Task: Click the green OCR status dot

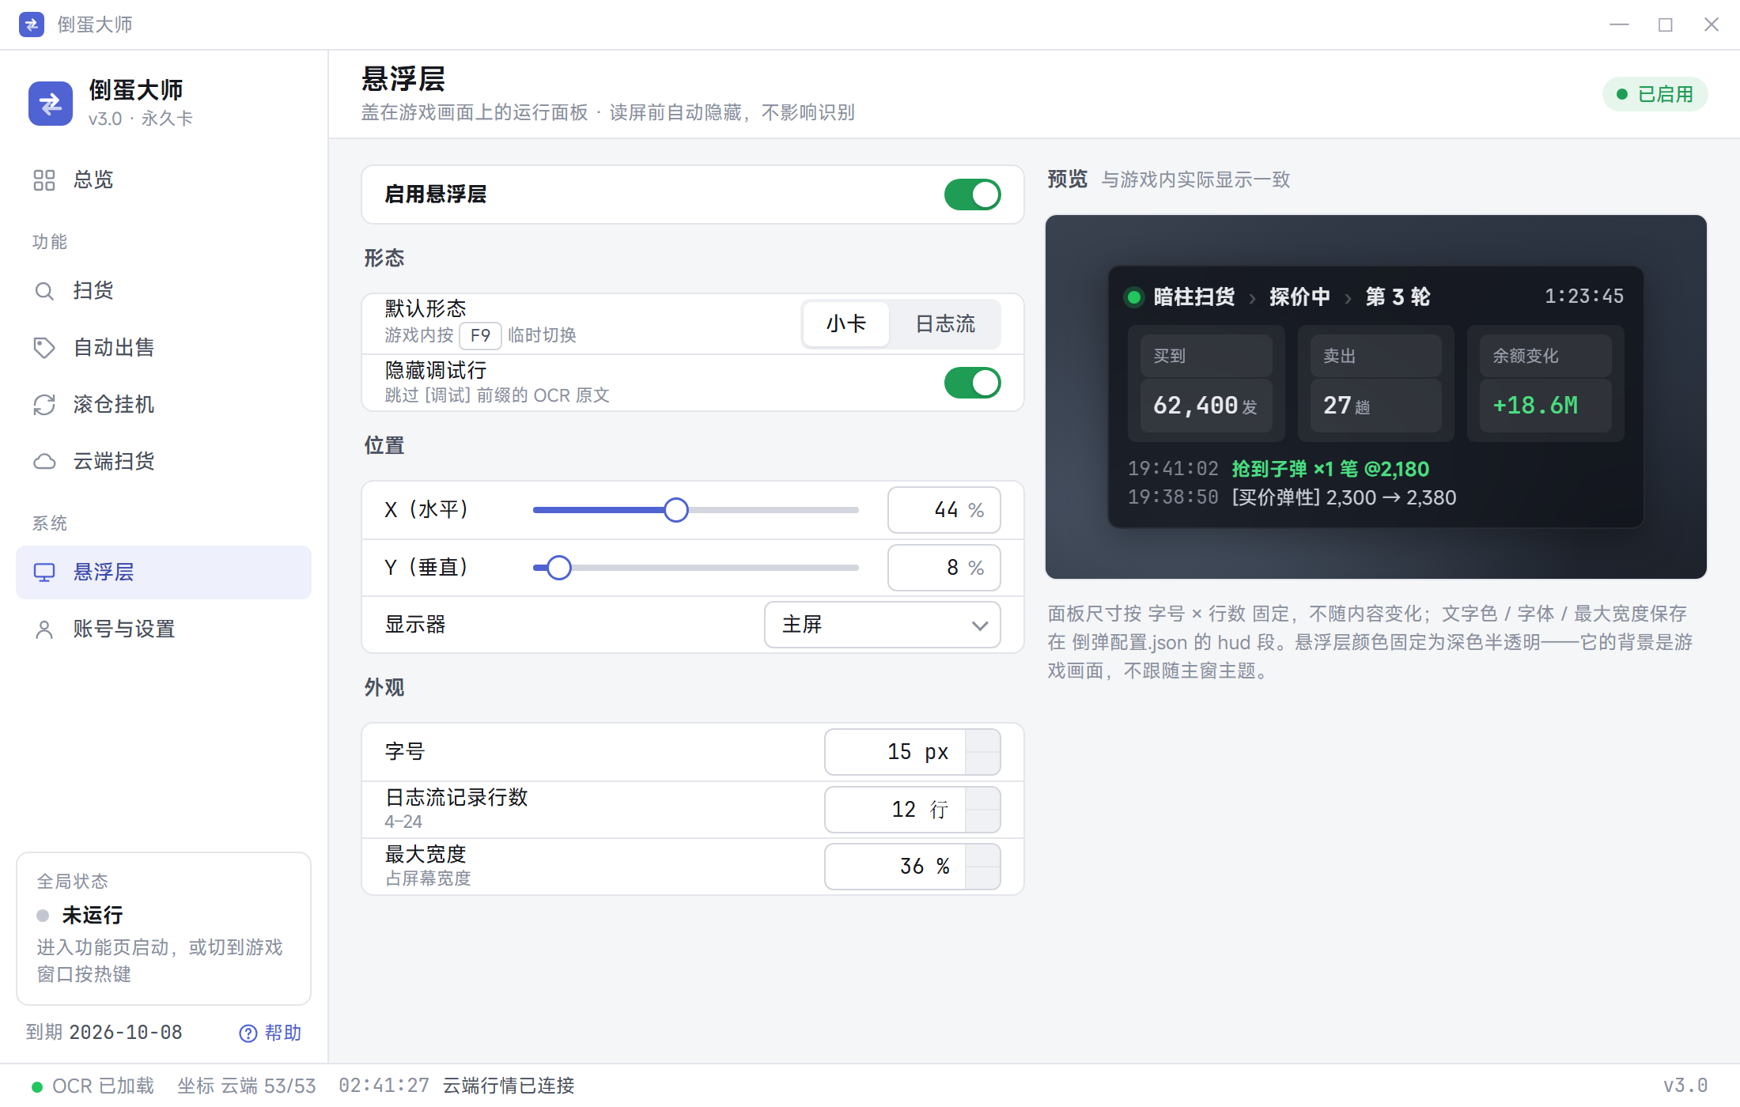Action: pos(37,1086)
